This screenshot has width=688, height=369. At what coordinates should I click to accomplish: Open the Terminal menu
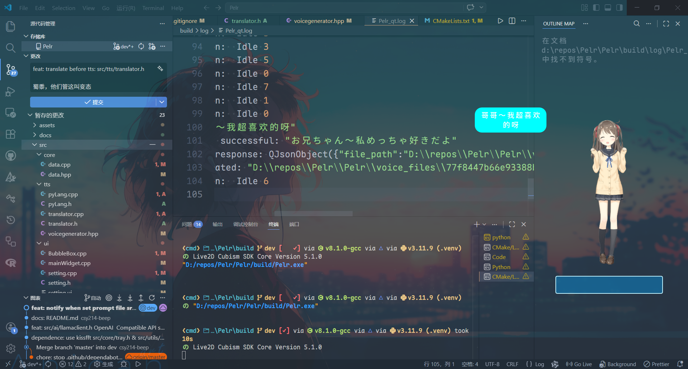pyautogui.click(x=153, y=8)
